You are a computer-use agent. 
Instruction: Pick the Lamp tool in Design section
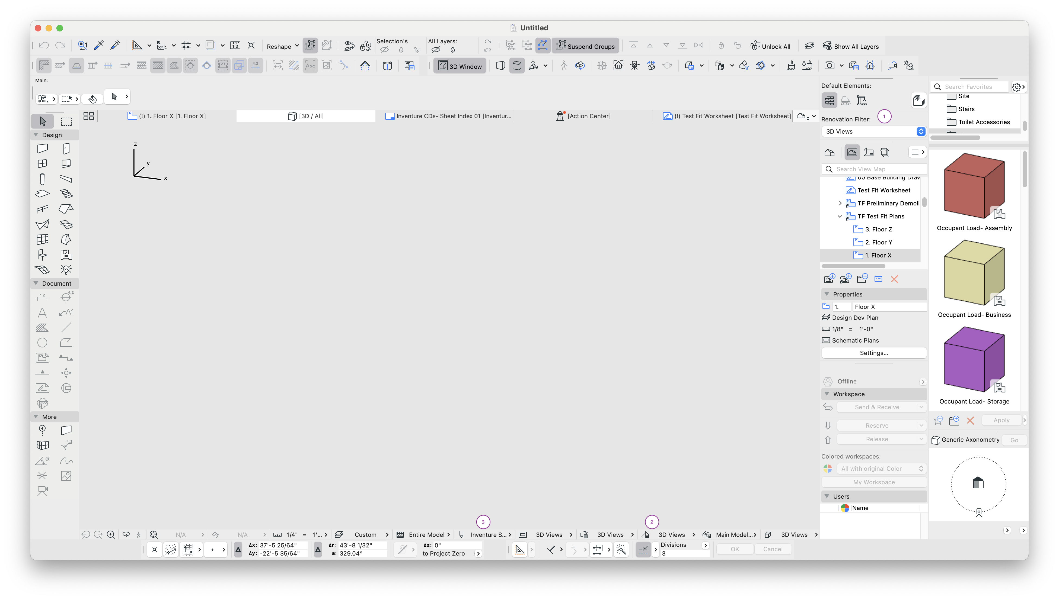pos(66,269)
